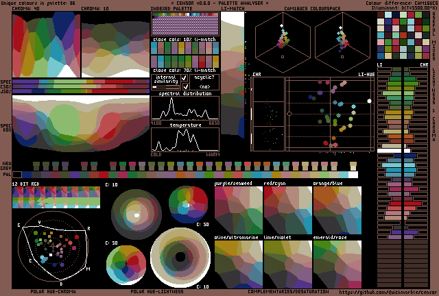This screenshot has width=439, height=296.
Task: Click the CENSOR v0.6.0 PALETTE ANALYSER title
Action: point(219,3)
